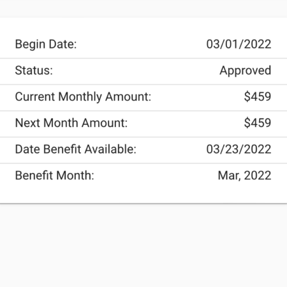
Task: Click blank space between Begin Date and its value
Action: pos(142,44)
